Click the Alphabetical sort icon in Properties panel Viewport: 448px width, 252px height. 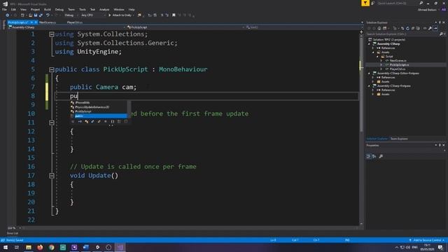(x=374, y=156)
